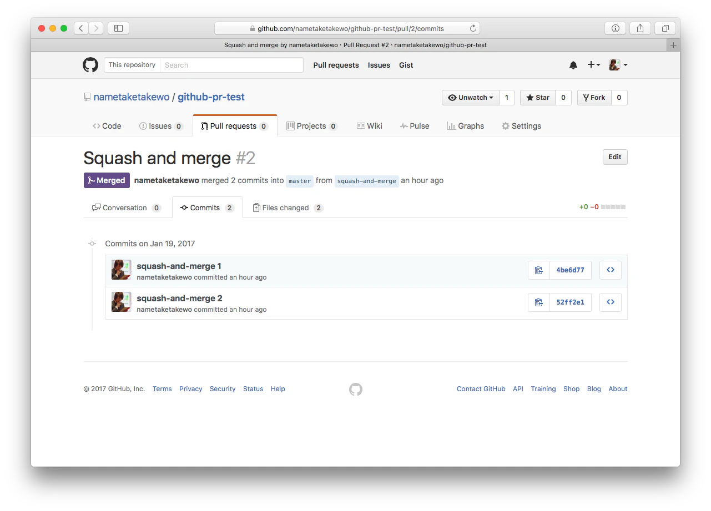The image size is (711, 511).
Task: Click the watcher count 1
Action: (x=506, y=98)
